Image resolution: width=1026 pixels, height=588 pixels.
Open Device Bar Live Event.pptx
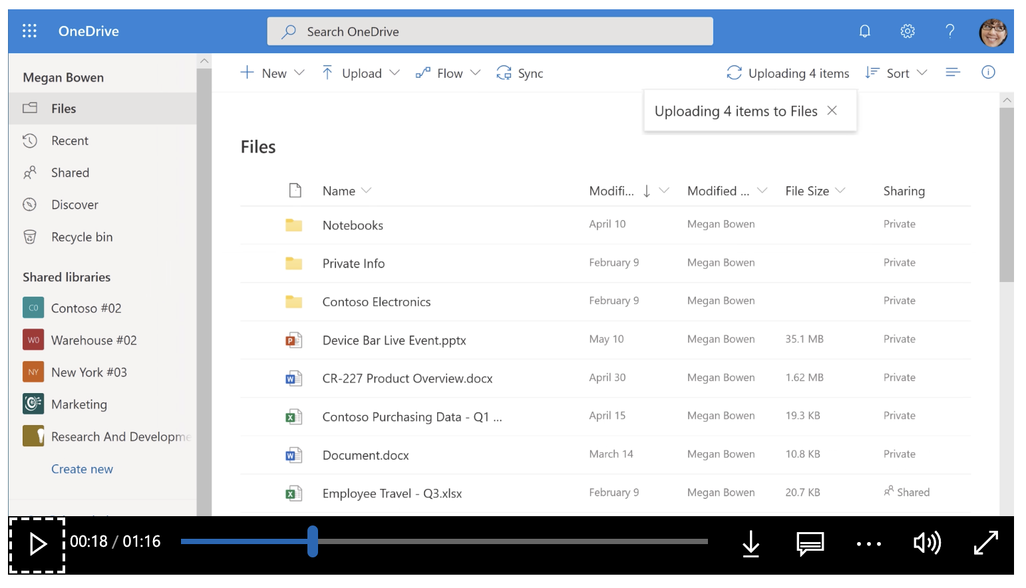394,341
